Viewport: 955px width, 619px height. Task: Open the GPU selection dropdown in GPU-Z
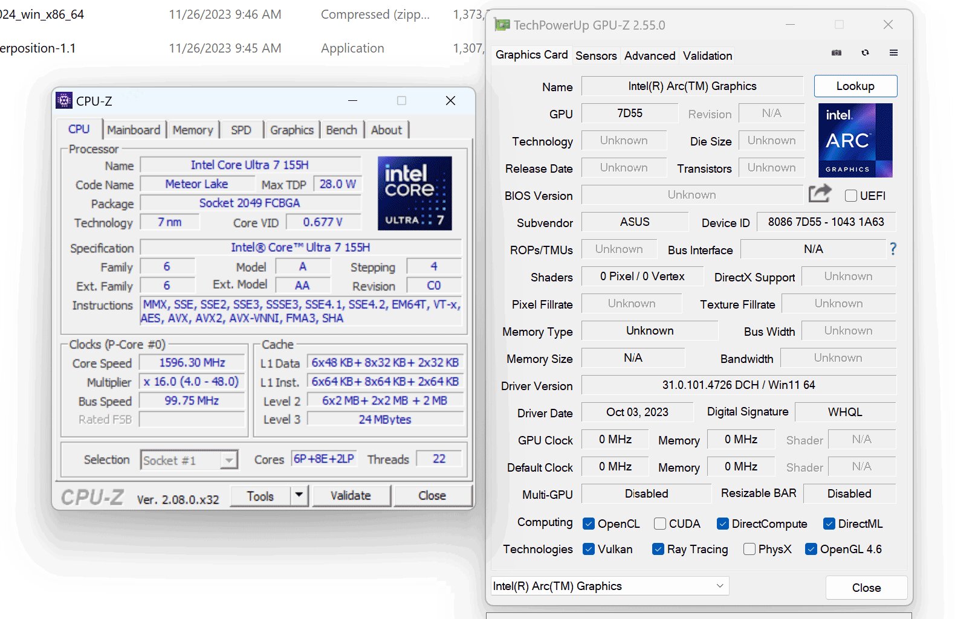point(610,586)
